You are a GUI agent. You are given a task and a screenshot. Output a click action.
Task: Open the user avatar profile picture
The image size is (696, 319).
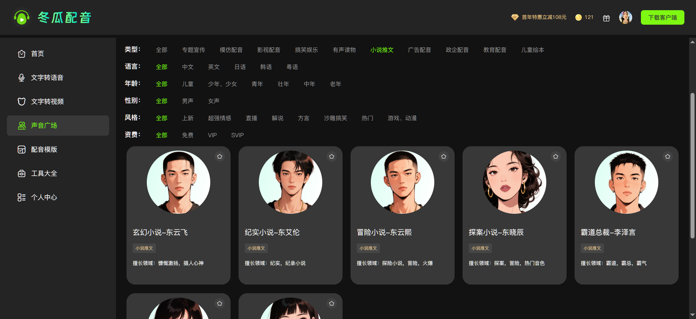(626, 17)
